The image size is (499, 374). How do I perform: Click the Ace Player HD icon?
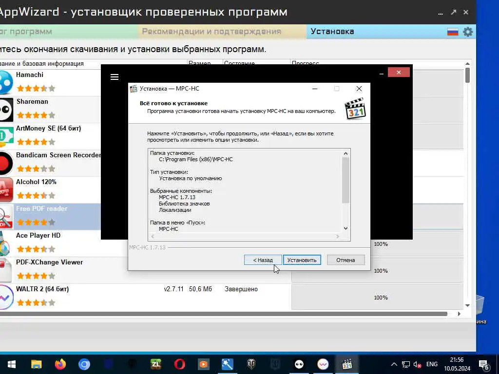(5, 243)
